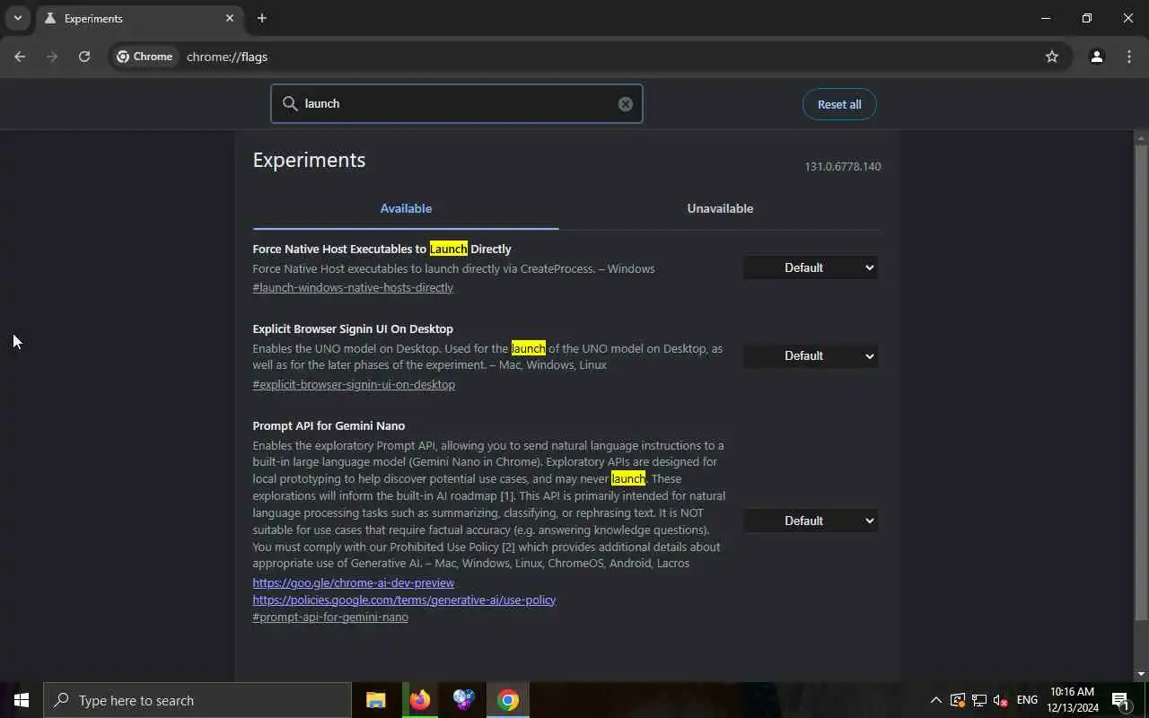Viewport: 1149px width, 718px height.
Task: Click the Reset all button
Action: [839, 104]
